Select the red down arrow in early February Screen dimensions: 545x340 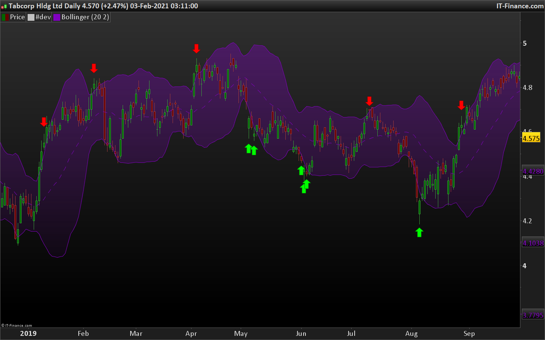[94, 68]
